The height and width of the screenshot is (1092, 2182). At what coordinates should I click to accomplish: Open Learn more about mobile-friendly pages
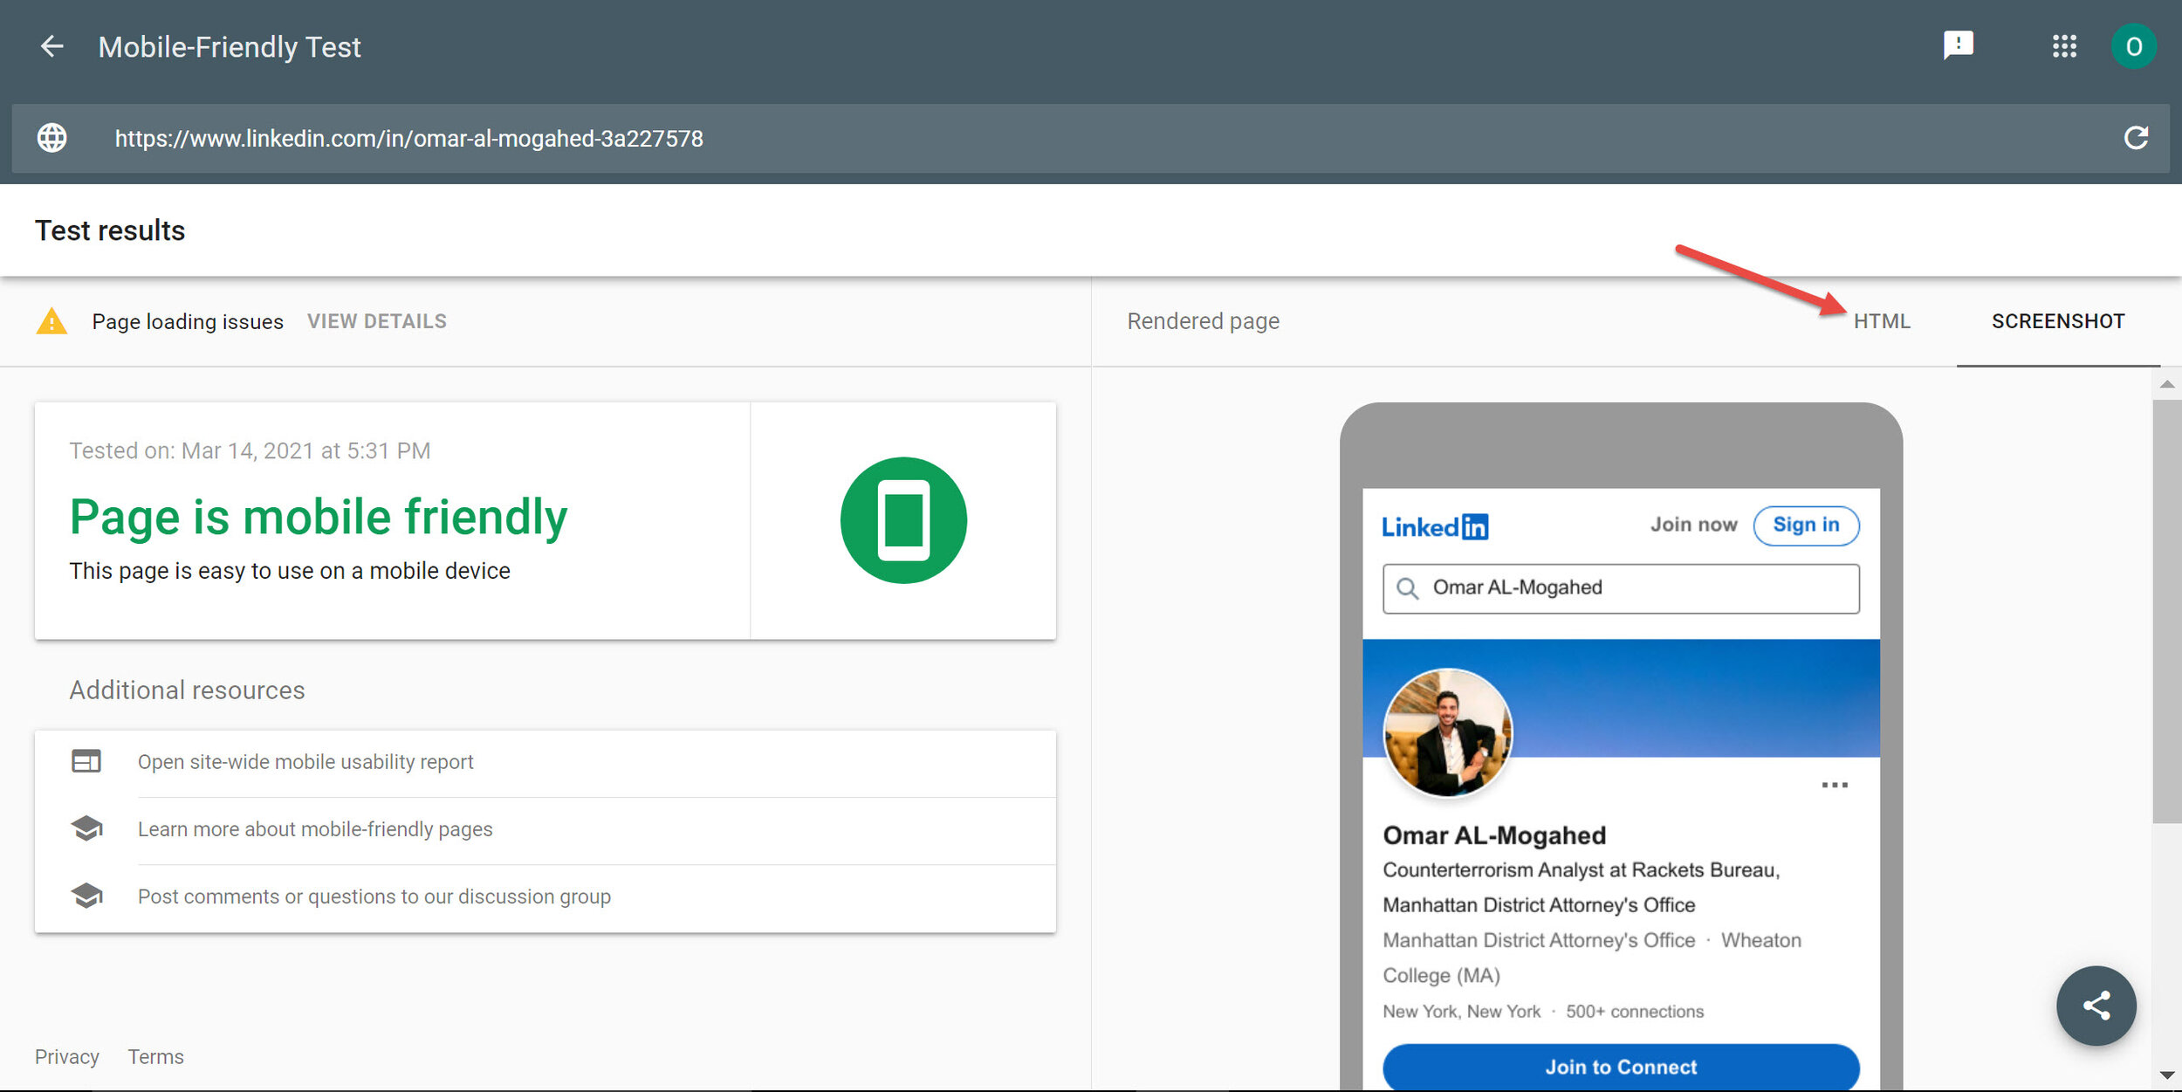tap(315, 829)
